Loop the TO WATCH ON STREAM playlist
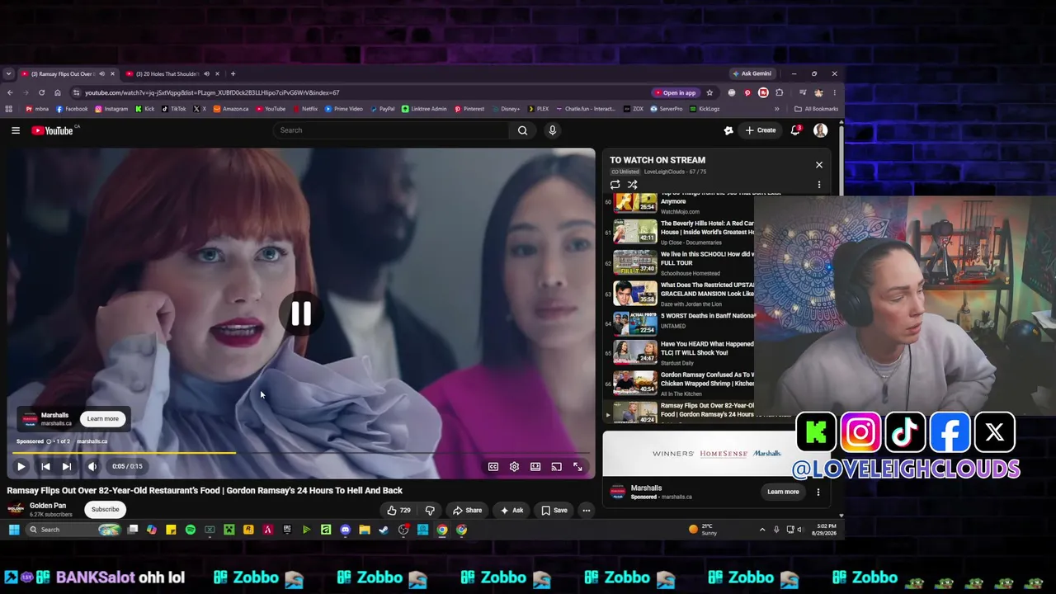Viewport: 1056px width, 594px height. (x=615, y=185)
